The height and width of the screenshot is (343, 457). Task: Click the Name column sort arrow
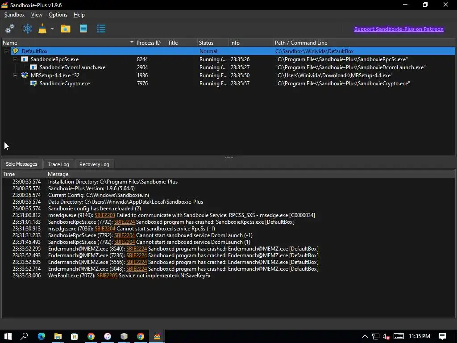pyautogui.click(x=132, y=42)
